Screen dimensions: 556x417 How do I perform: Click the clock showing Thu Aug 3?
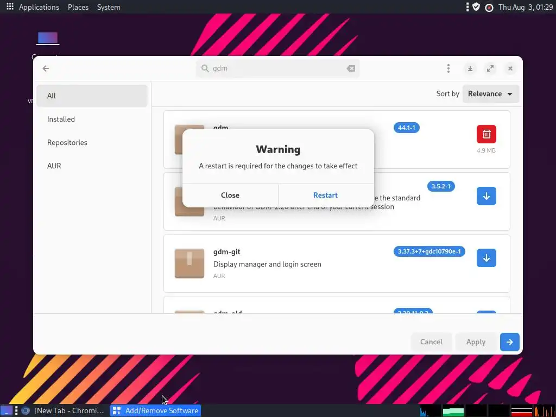pos(526,7)
